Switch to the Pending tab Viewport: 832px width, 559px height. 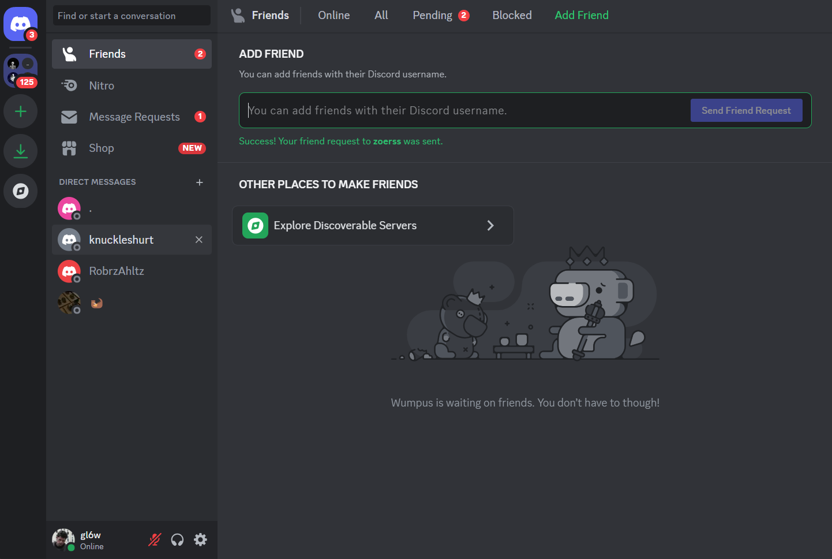441,15
